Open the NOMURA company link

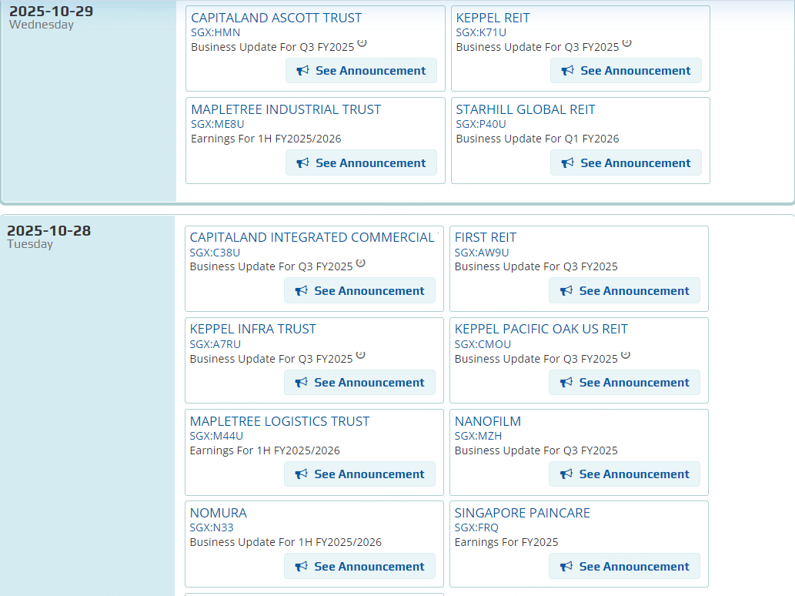218,513
